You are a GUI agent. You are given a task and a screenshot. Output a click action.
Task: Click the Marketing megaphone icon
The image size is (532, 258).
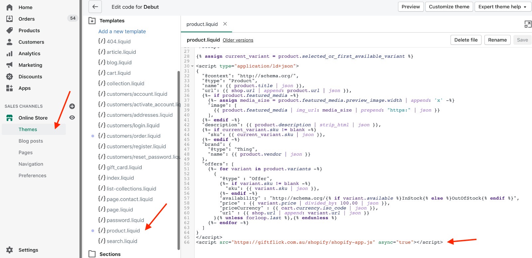click(x=10, y=65)
